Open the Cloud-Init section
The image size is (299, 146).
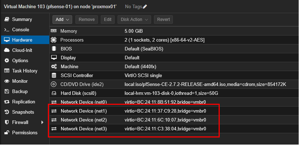(22, 50)
